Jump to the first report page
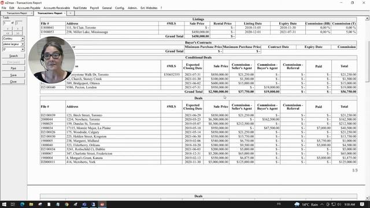This screenshot has height=208, width=370. click(x=8, y=33)
